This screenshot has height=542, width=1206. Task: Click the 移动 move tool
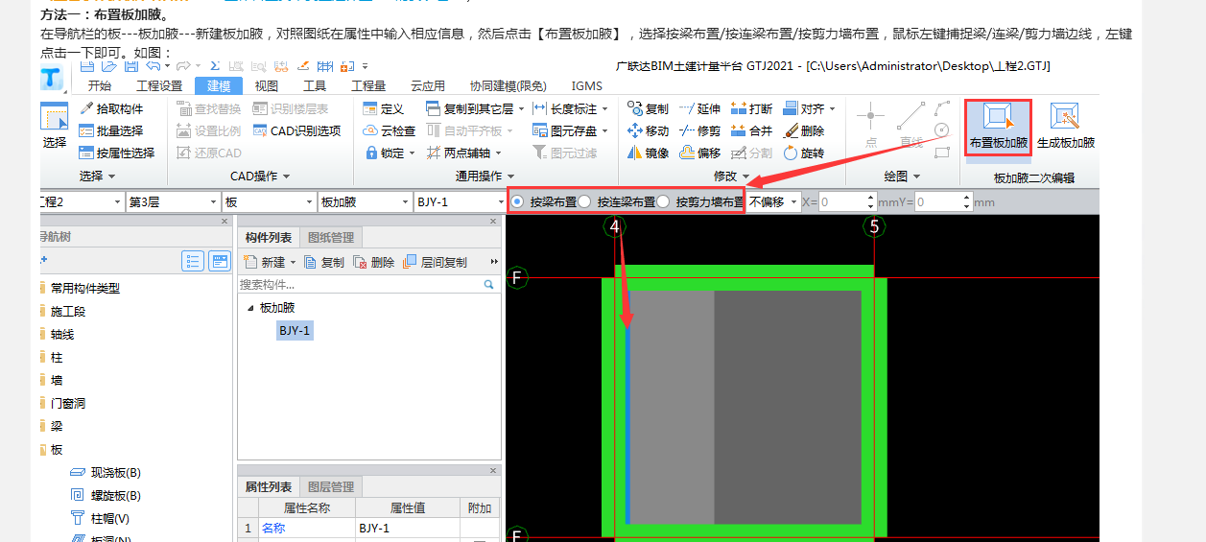point(648,130)
